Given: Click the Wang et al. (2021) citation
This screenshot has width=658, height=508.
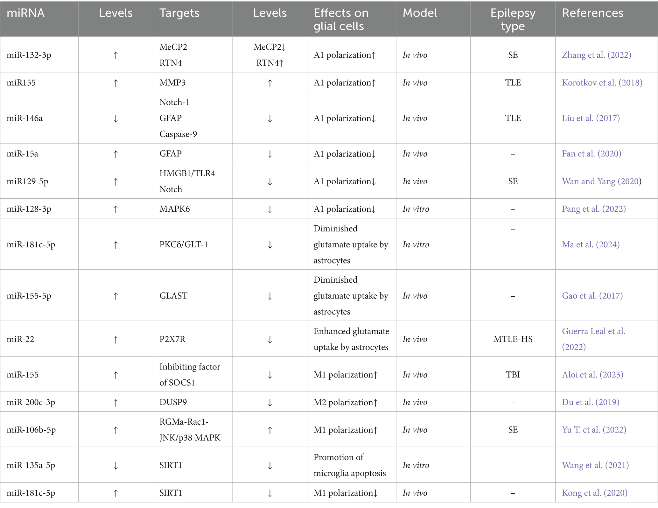Looking at the screenshot, I should tap(595, 465).
